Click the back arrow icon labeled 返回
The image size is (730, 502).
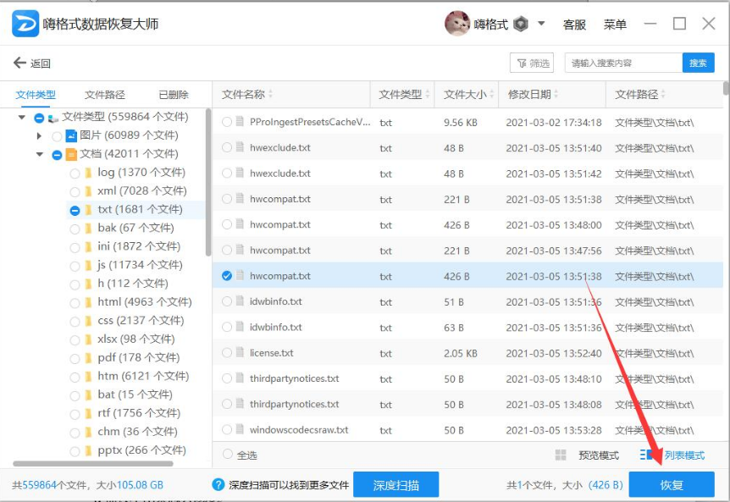click(20, 63)
